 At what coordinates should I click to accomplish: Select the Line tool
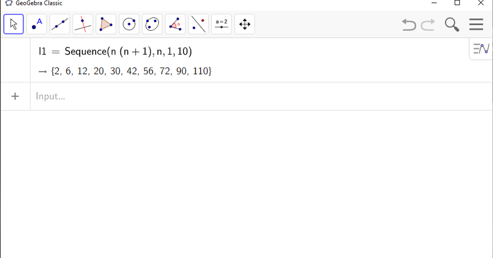pyautogui.click(x=60, y=24)
